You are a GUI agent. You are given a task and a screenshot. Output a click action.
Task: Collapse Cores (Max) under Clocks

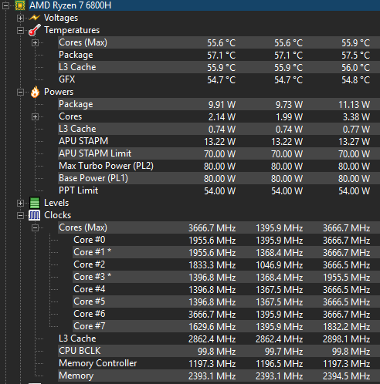point(35,227)
